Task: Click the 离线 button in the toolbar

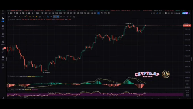Action: pyautogui.click(x=16, y=13)
